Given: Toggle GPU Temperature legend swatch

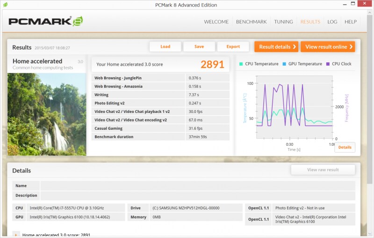Looking at the screenshot, I should tap(285, 64).
